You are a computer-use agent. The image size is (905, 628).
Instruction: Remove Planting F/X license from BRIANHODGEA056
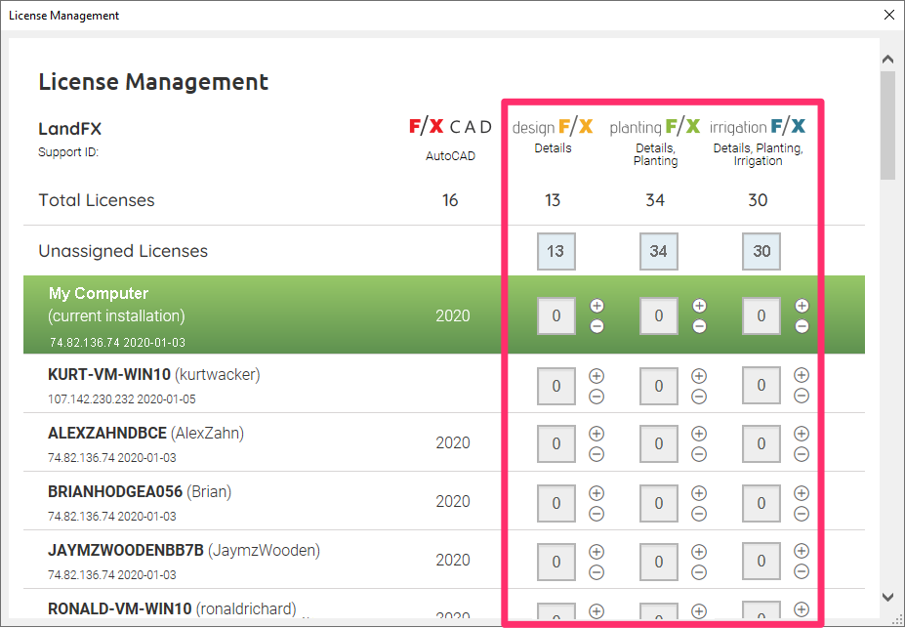click(699, 514)
